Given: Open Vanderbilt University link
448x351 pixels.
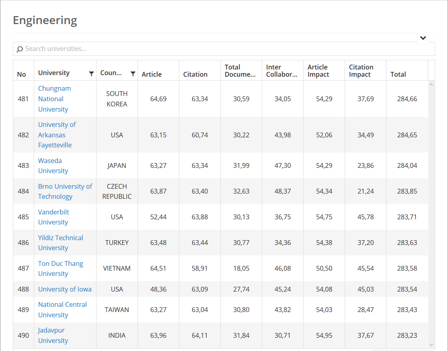Looking at the screenshot, I should [x=54, y=217].
